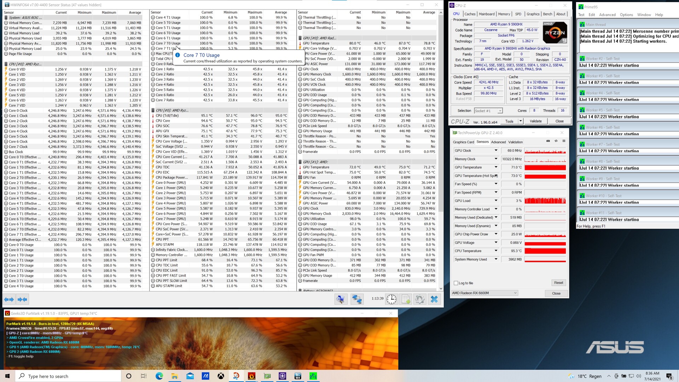Open the GPU Clock sensor dropdown
This screenshot has width=679, height=382.
pos(496,150)
